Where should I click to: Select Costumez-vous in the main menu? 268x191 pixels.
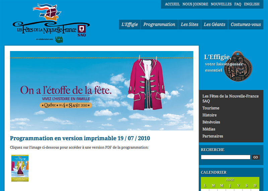coord(246,25)
